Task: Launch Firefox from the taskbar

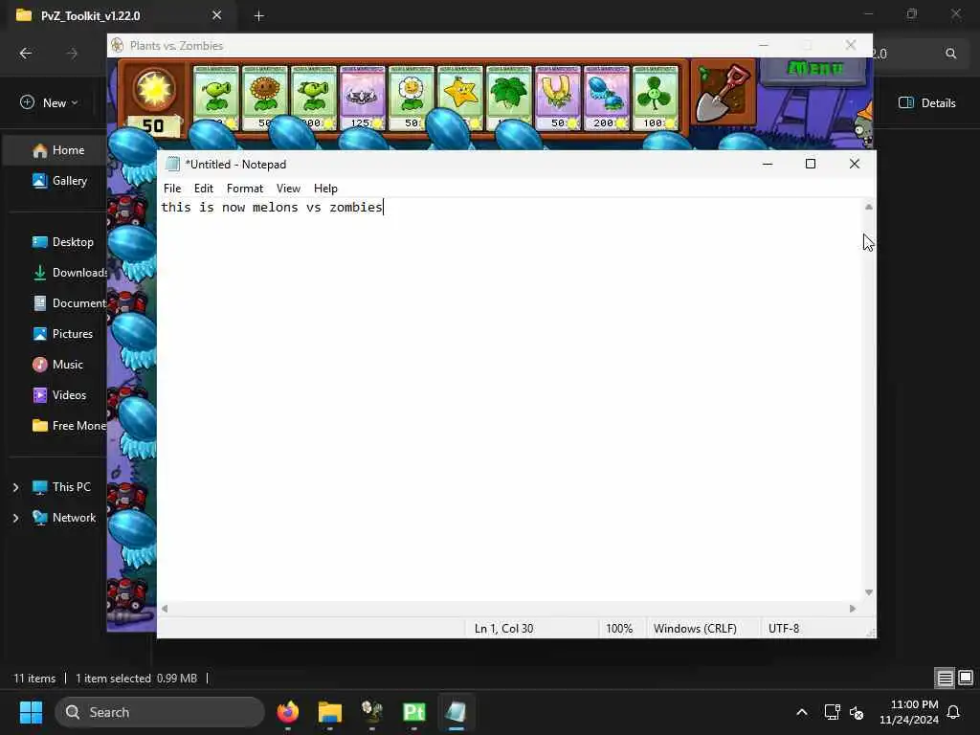Action: click(287, 712)
